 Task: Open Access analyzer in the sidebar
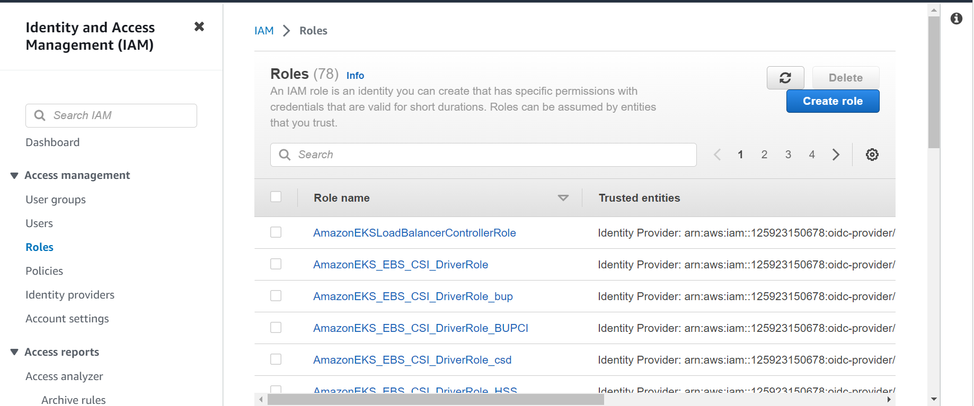[x=64, y=376]
